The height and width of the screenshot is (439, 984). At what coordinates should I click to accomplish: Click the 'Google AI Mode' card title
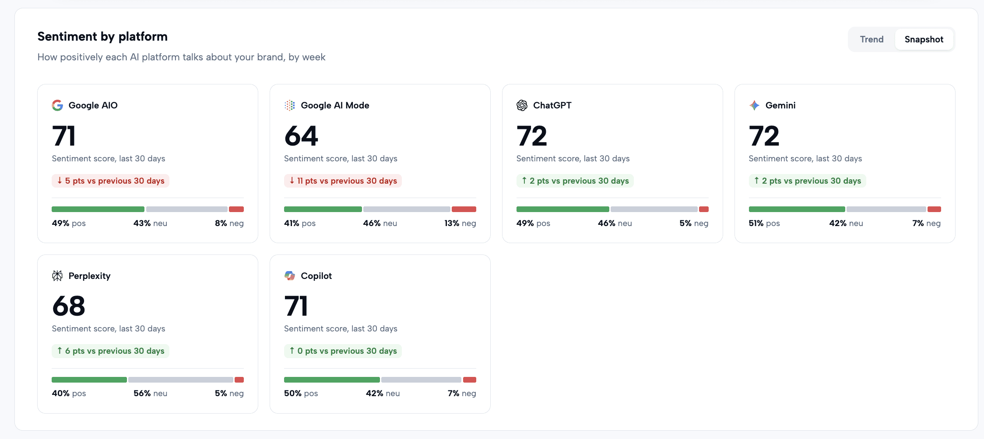(335, 105)
